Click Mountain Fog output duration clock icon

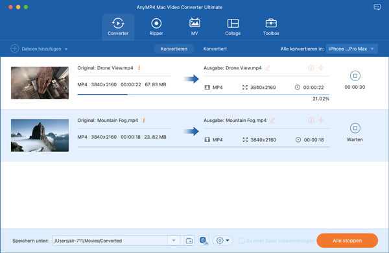click(298, 139)
